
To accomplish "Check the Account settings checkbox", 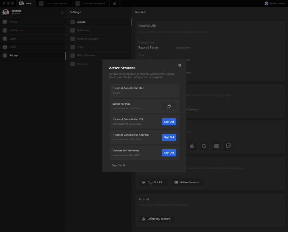I will pyautogui.click(x=72, y=22).
